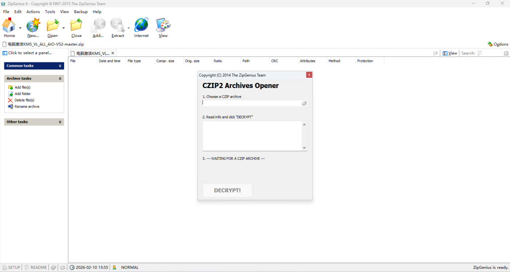Close the KMS_VL archive tab
510x272 pixels.
point(113,53)
